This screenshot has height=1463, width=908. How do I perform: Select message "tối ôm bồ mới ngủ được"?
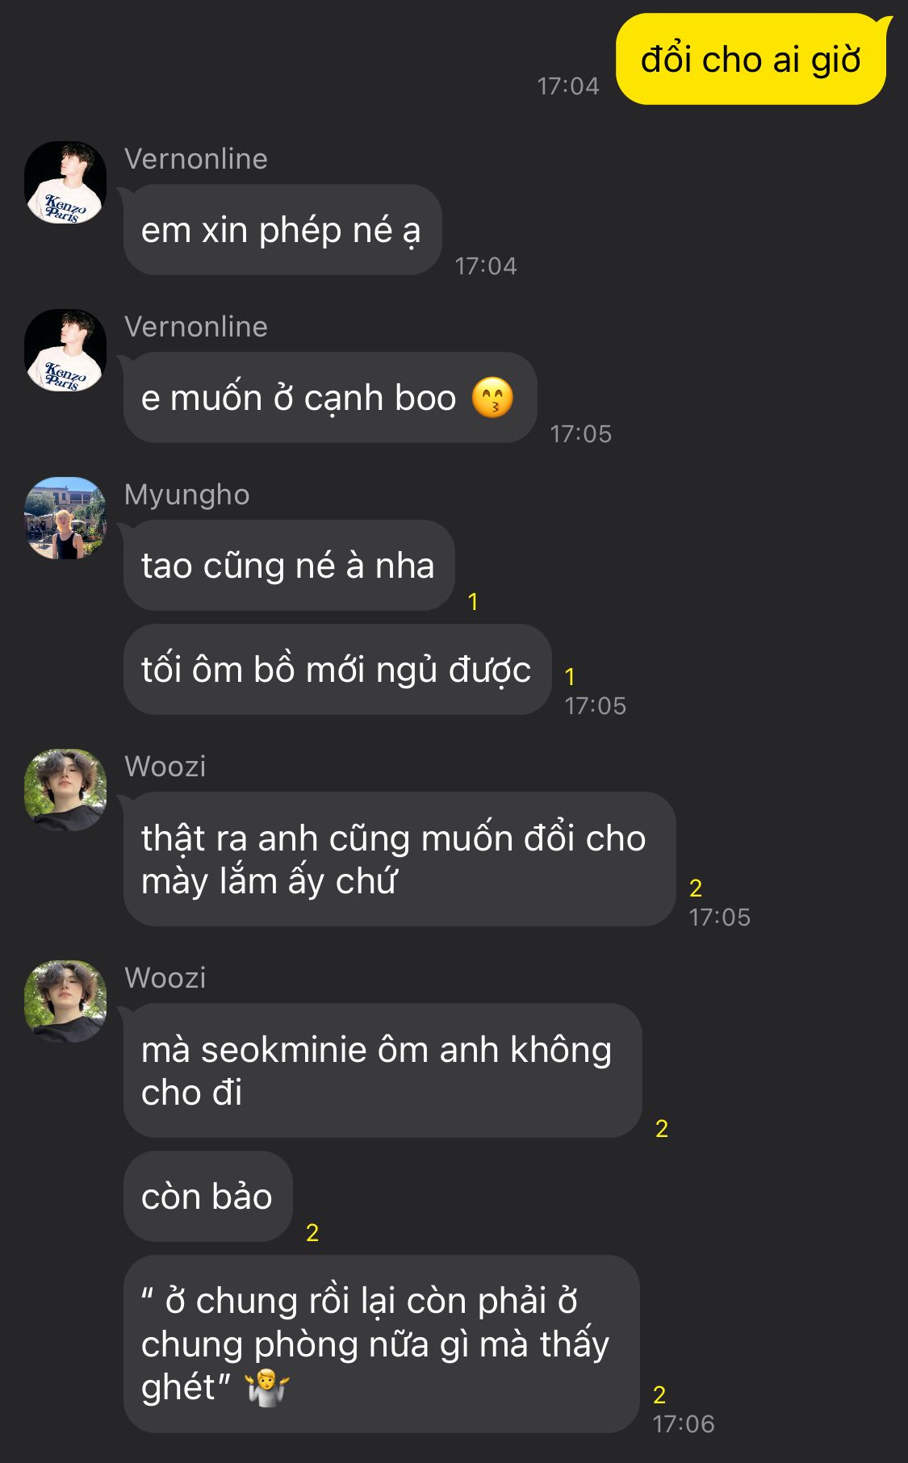337,670
